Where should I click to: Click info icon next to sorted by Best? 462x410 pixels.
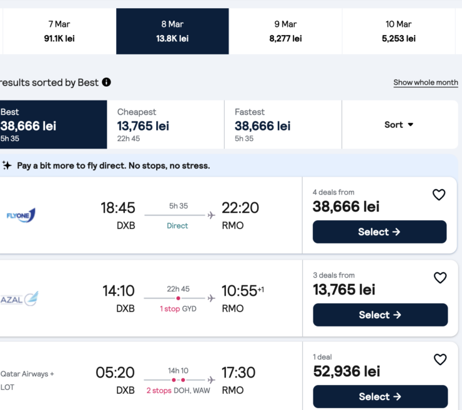(106, 82)
